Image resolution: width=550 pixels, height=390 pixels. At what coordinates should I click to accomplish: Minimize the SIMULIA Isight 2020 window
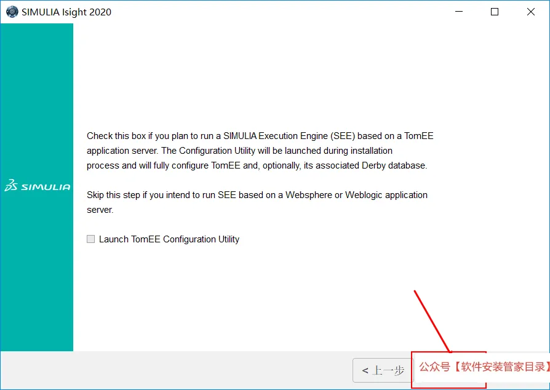(x=459, y=12)
